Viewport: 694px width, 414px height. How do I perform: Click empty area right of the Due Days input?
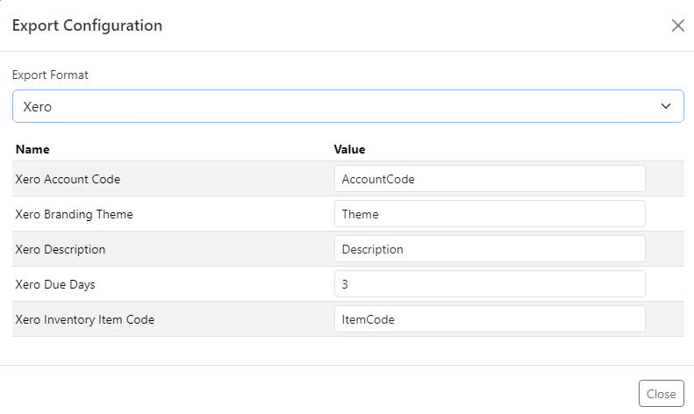[x=664, y=284]
